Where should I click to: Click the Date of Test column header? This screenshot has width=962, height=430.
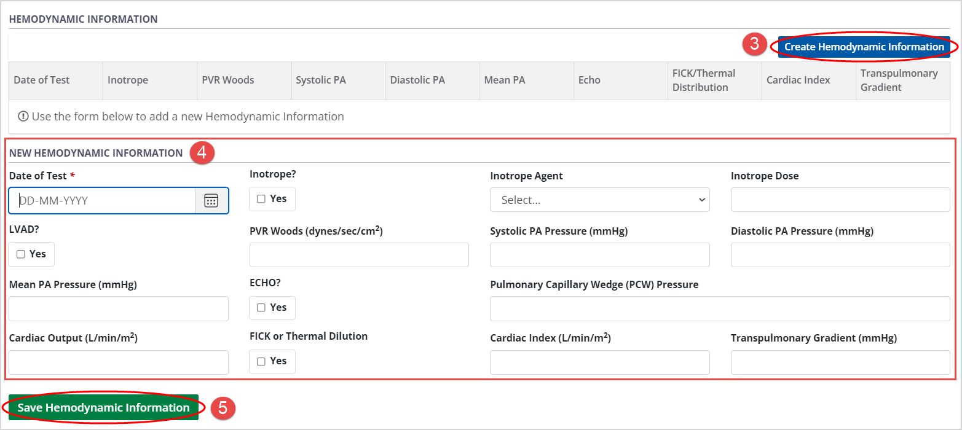(x=42, y=80)
